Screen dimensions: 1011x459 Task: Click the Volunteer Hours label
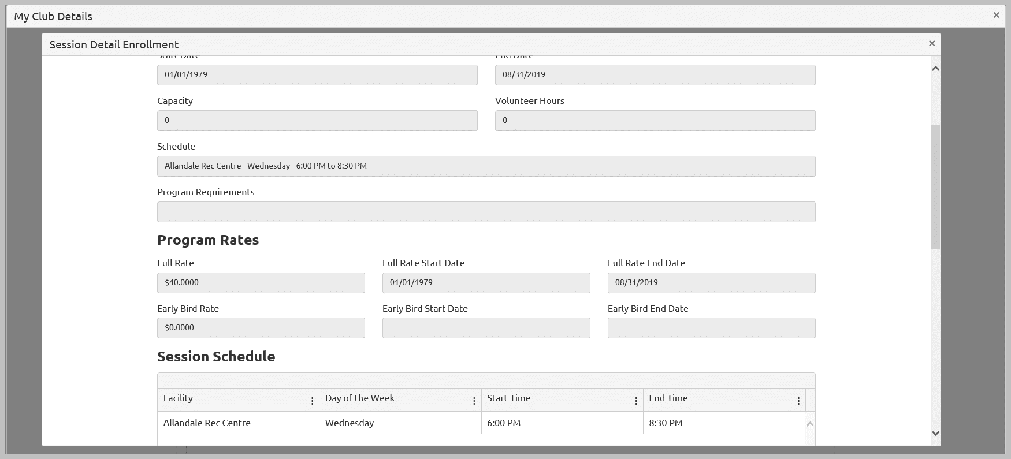[x=530, y=100]
